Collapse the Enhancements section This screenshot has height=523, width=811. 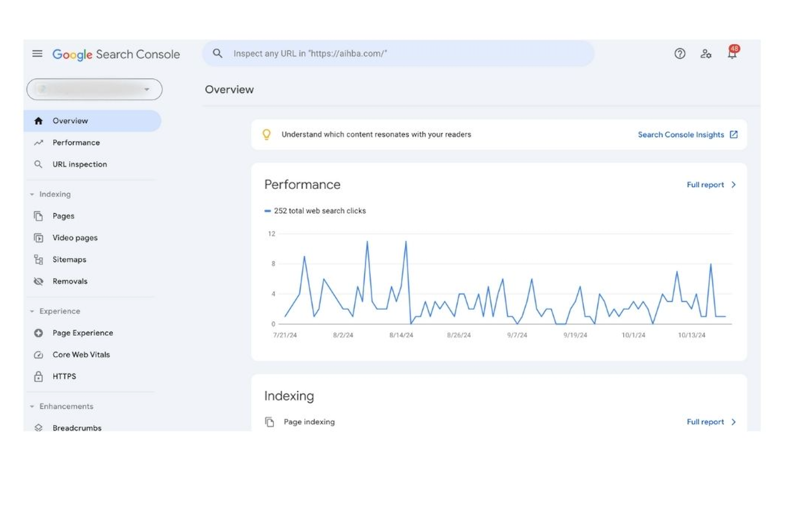(x=32, y=406)
